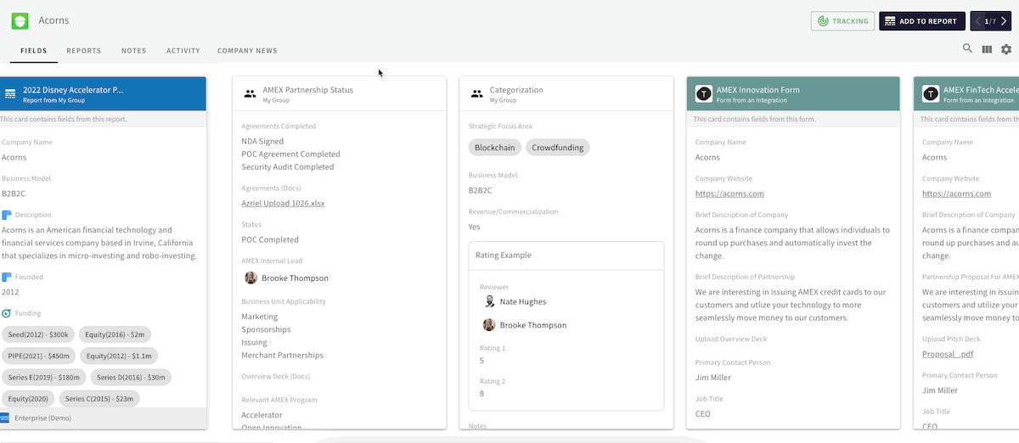The width and height of the screenshot is (1019, 443).
Task: Click Brooke Thompson's avatar under AMEX Internal Lead
Action: pyautogui.click(x=251, y=278)
